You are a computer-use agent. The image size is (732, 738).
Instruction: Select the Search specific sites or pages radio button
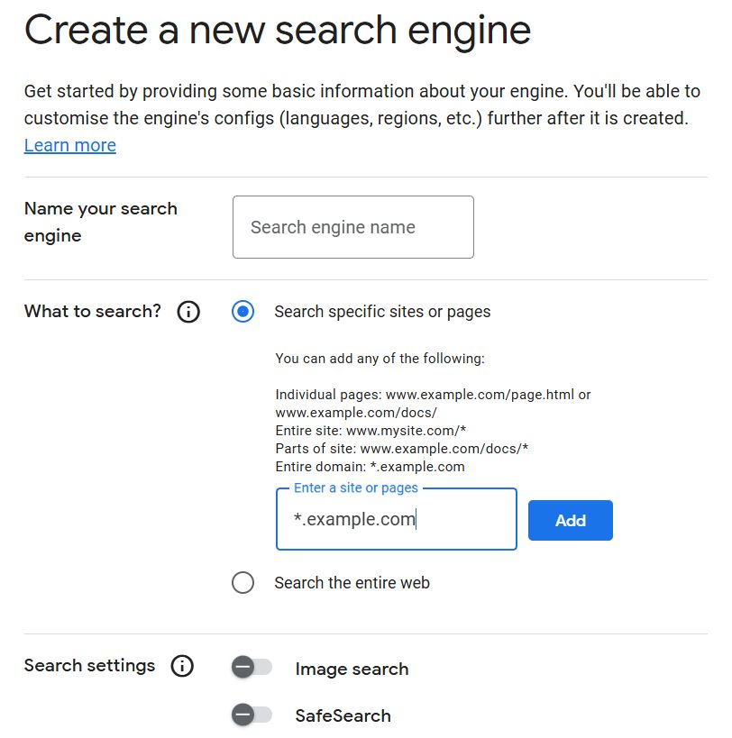coord(242,312)
